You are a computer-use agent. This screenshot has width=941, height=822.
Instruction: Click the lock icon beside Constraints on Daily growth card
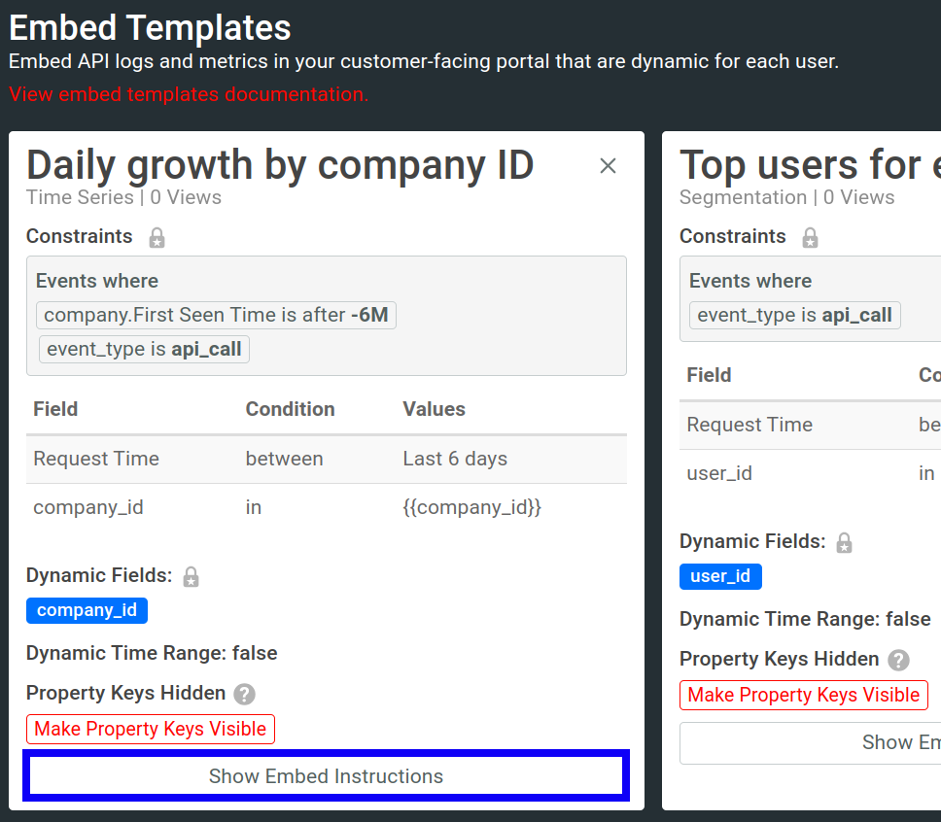click(x=157, y=236)
